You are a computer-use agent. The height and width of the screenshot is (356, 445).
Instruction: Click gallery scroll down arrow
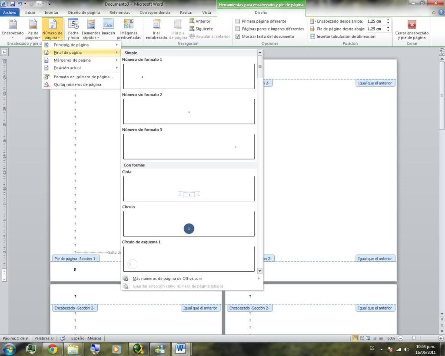(260, 271)
